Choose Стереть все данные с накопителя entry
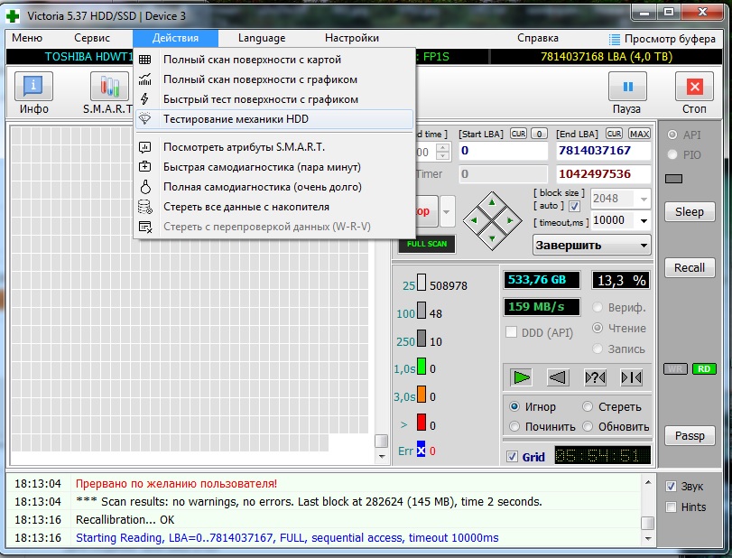The image size is (732, 558). (274, 207)
